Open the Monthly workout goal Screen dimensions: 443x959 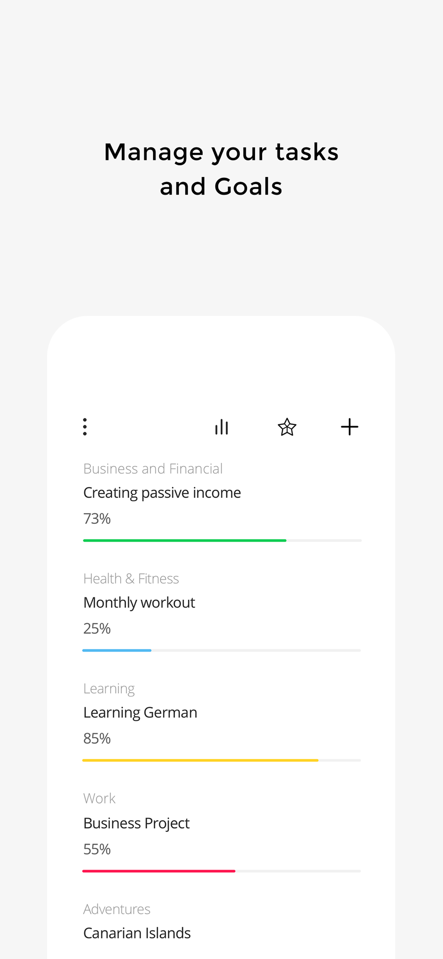click(x=139, y=603)
